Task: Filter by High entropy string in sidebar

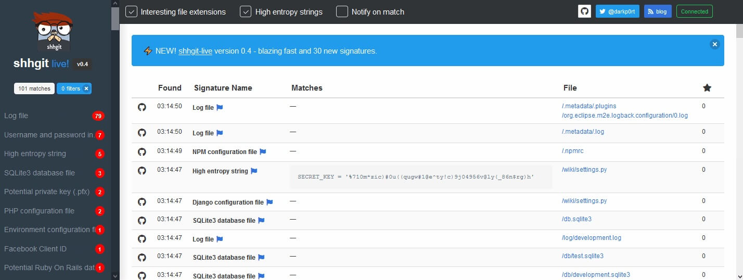Action: pyautogui.click(x=54, y=154)
